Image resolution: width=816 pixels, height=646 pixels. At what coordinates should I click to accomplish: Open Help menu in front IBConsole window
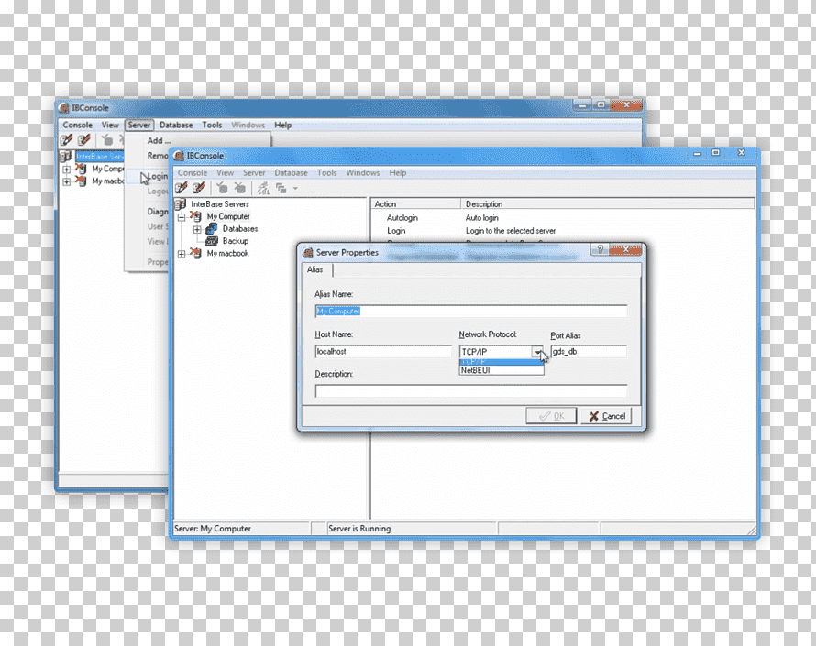click(x=398, y=172)
